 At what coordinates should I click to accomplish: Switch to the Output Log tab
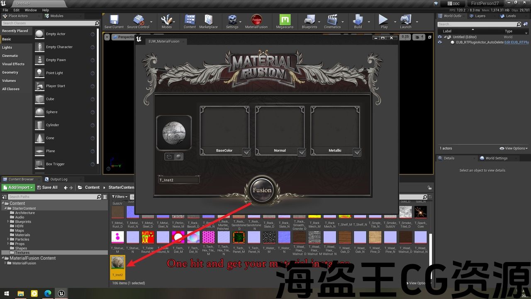point(58,179)
